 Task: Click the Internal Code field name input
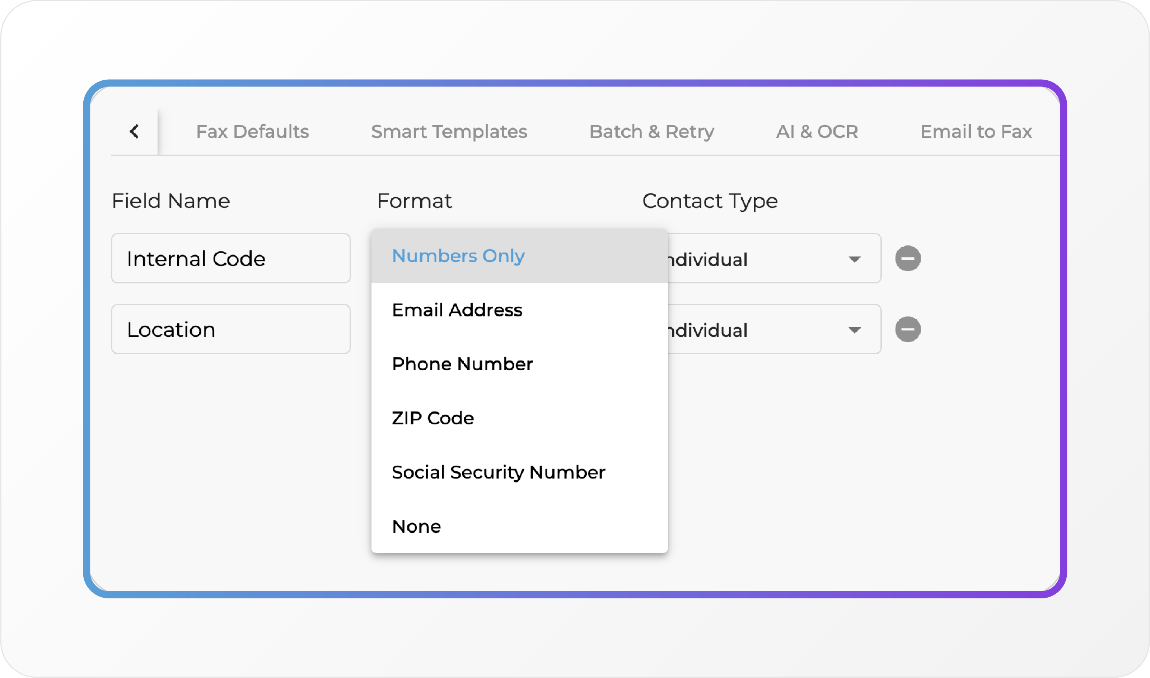point(231,259)
